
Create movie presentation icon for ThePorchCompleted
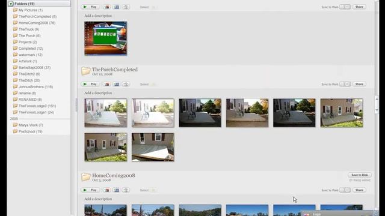(x=117, y=84)
